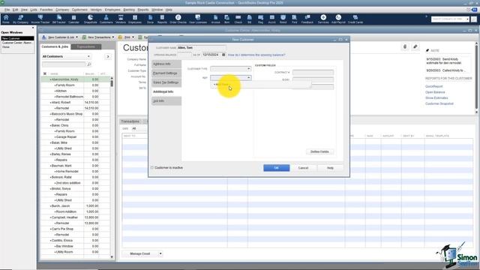Click the calendar picker next to the as-of date
Viewport: 480px width, 270px height.
click(x=223, y=55)
